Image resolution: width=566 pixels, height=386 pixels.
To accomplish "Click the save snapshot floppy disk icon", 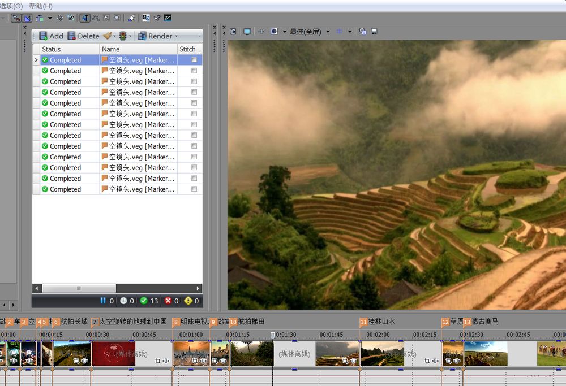I will click(x=374, y=32).
